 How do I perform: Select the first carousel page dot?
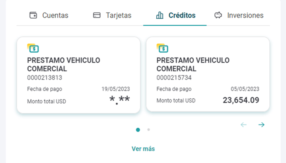coord(138,130)
